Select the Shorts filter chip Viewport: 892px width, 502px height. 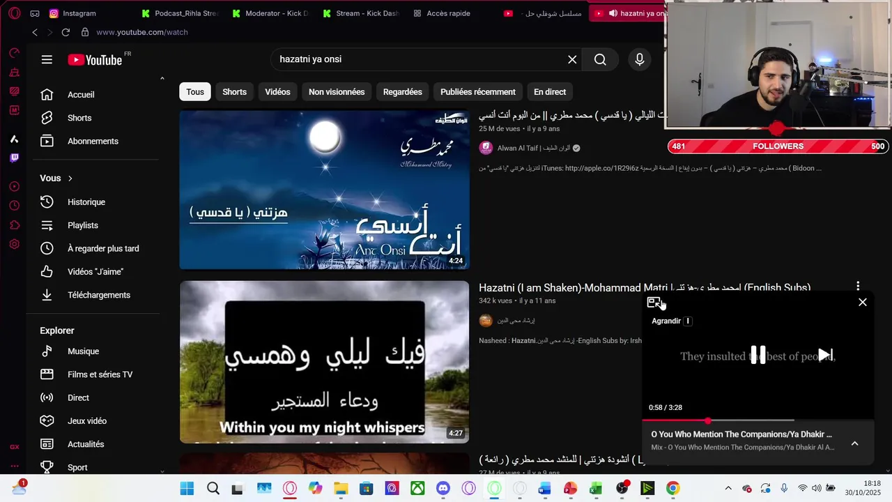click(234, 92)
